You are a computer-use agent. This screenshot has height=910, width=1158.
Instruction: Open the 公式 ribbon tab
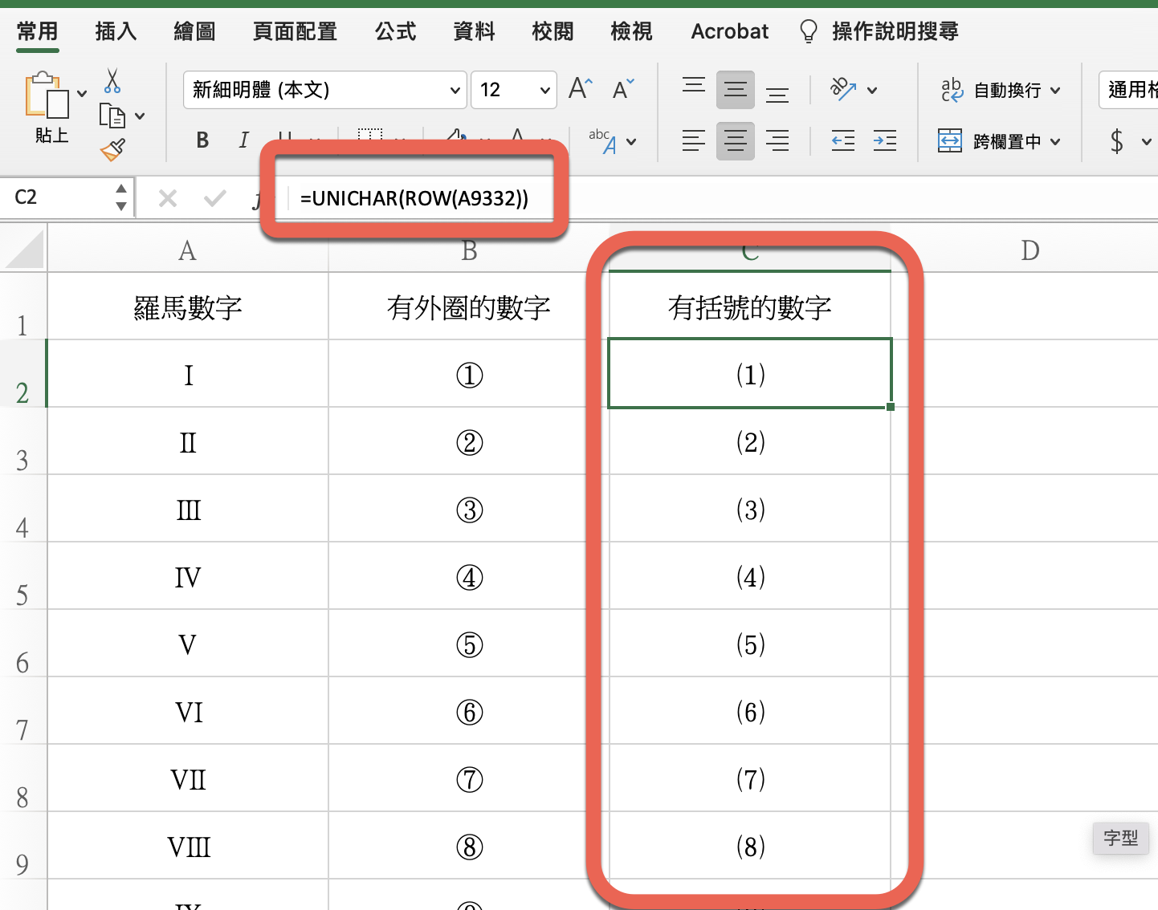(396, 31)
